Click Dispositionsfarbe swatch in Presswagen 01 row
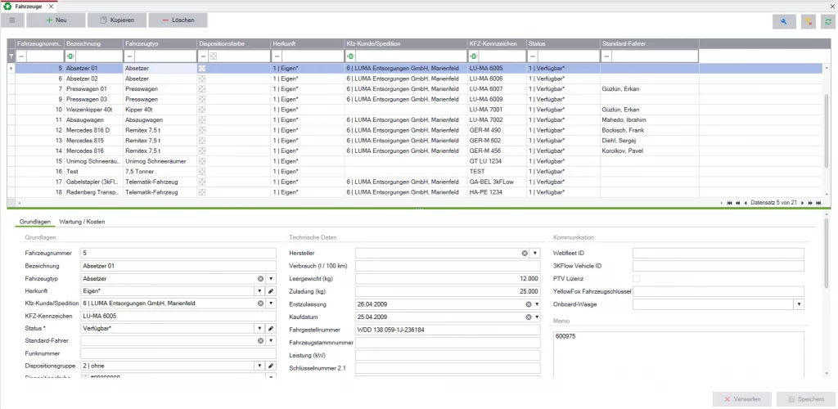 pos(202,88)
